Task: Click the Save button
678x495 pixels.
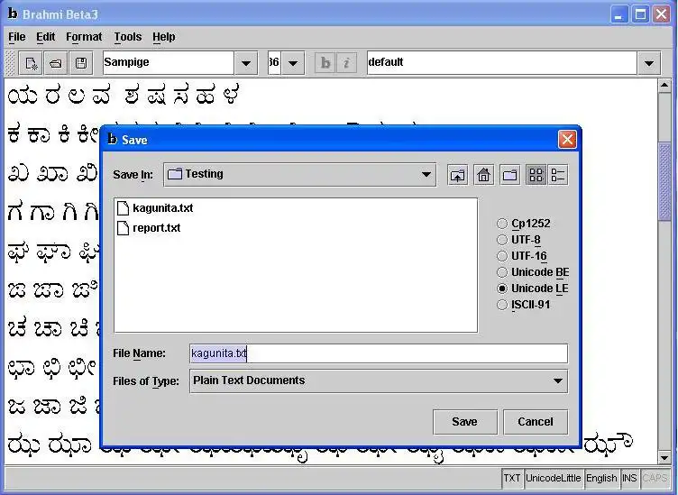Action: (465, 422)
